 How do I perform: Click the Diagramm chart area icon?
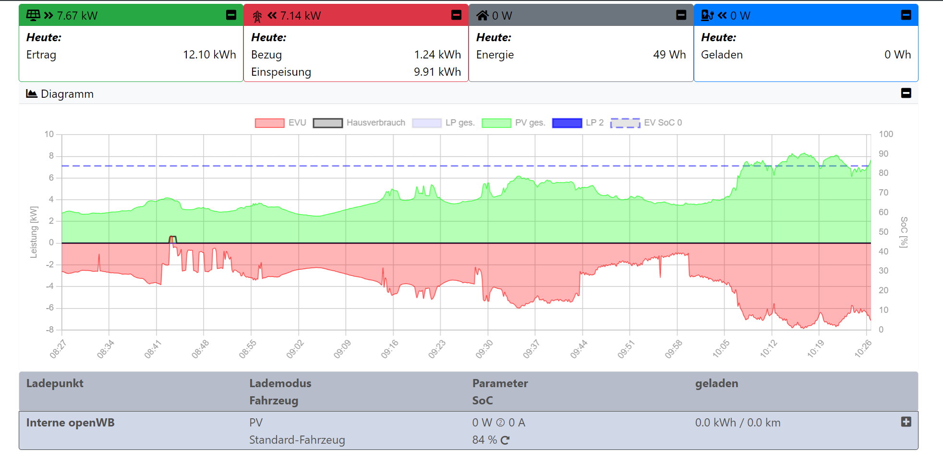click(x=32, y=93)
